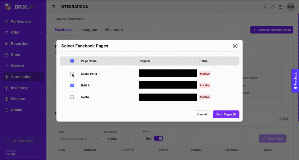Image resolution: width=299 pixels, height=160 pixels.
Task: Click Connect Facebook Page button
Action: tap(272, 30)
